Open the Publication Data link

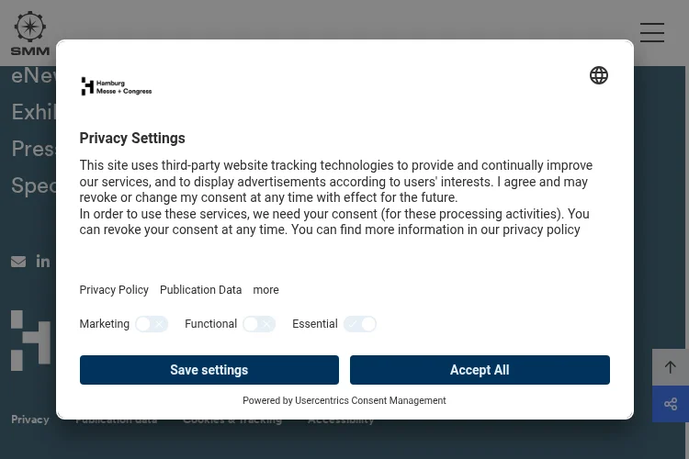click(x=201, y=290)
